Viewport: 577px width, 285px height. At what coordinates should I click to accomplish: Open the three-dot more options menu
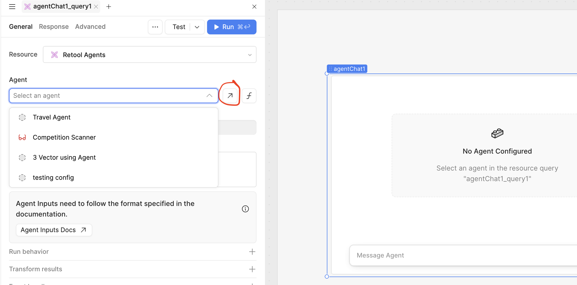(155, 27)
